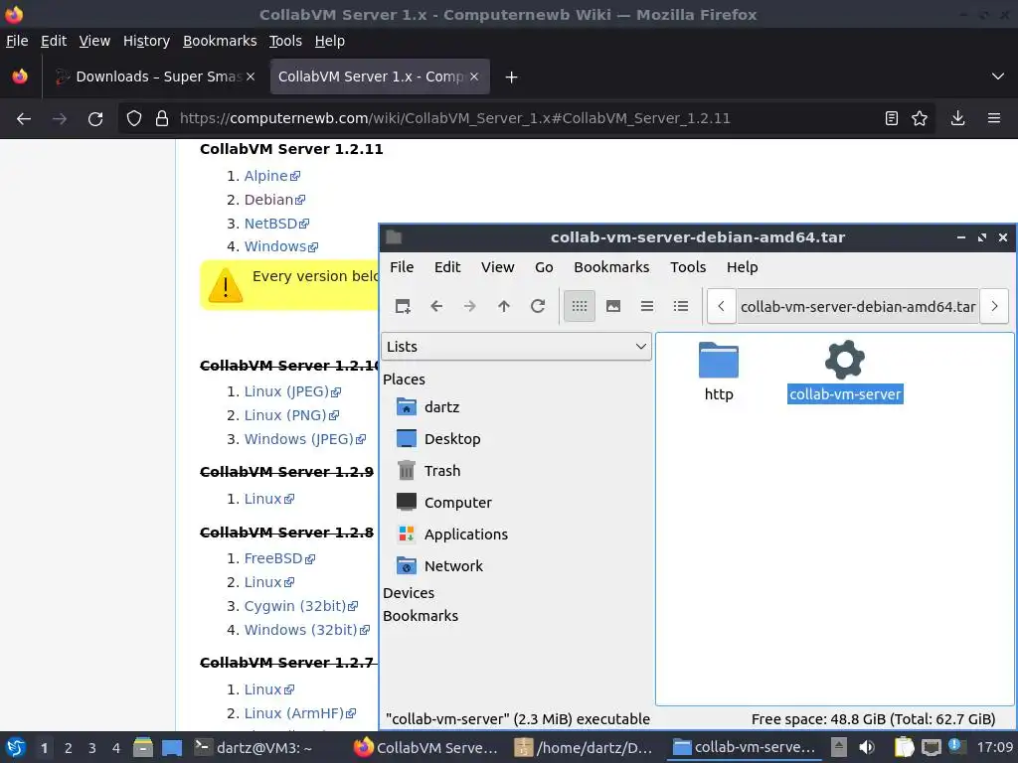This screenshot has height=763, width=1018.
Task: Open the FreeBSD link
Action: tap(279, 558)
